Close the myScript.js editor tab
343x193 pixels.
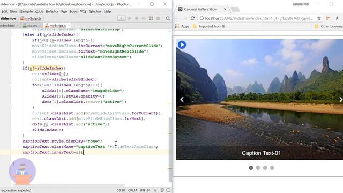[69, 26]
